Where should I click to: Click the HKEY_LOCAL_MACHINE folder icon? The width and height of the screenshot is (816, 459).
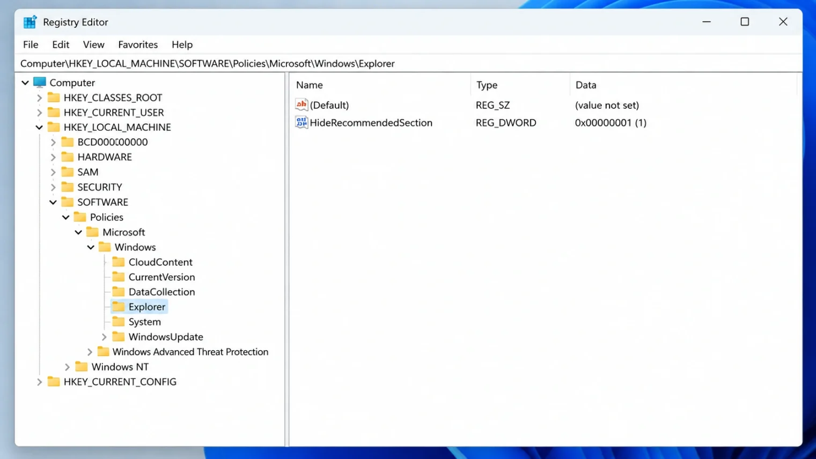tap(54, 127)
